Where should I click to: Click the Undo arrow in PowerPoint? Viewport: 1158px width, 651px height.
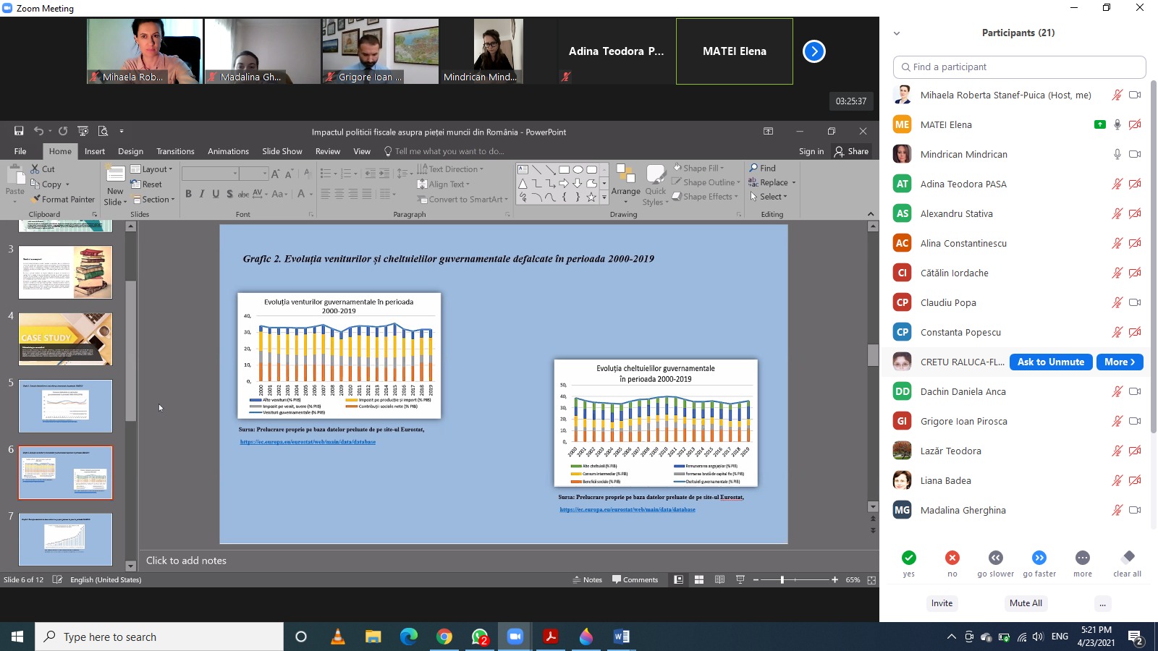click(x=38, y=131)
